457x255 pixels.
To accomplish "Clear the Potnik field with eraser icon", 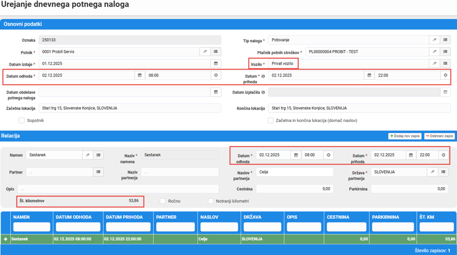I will pos(205,52).
